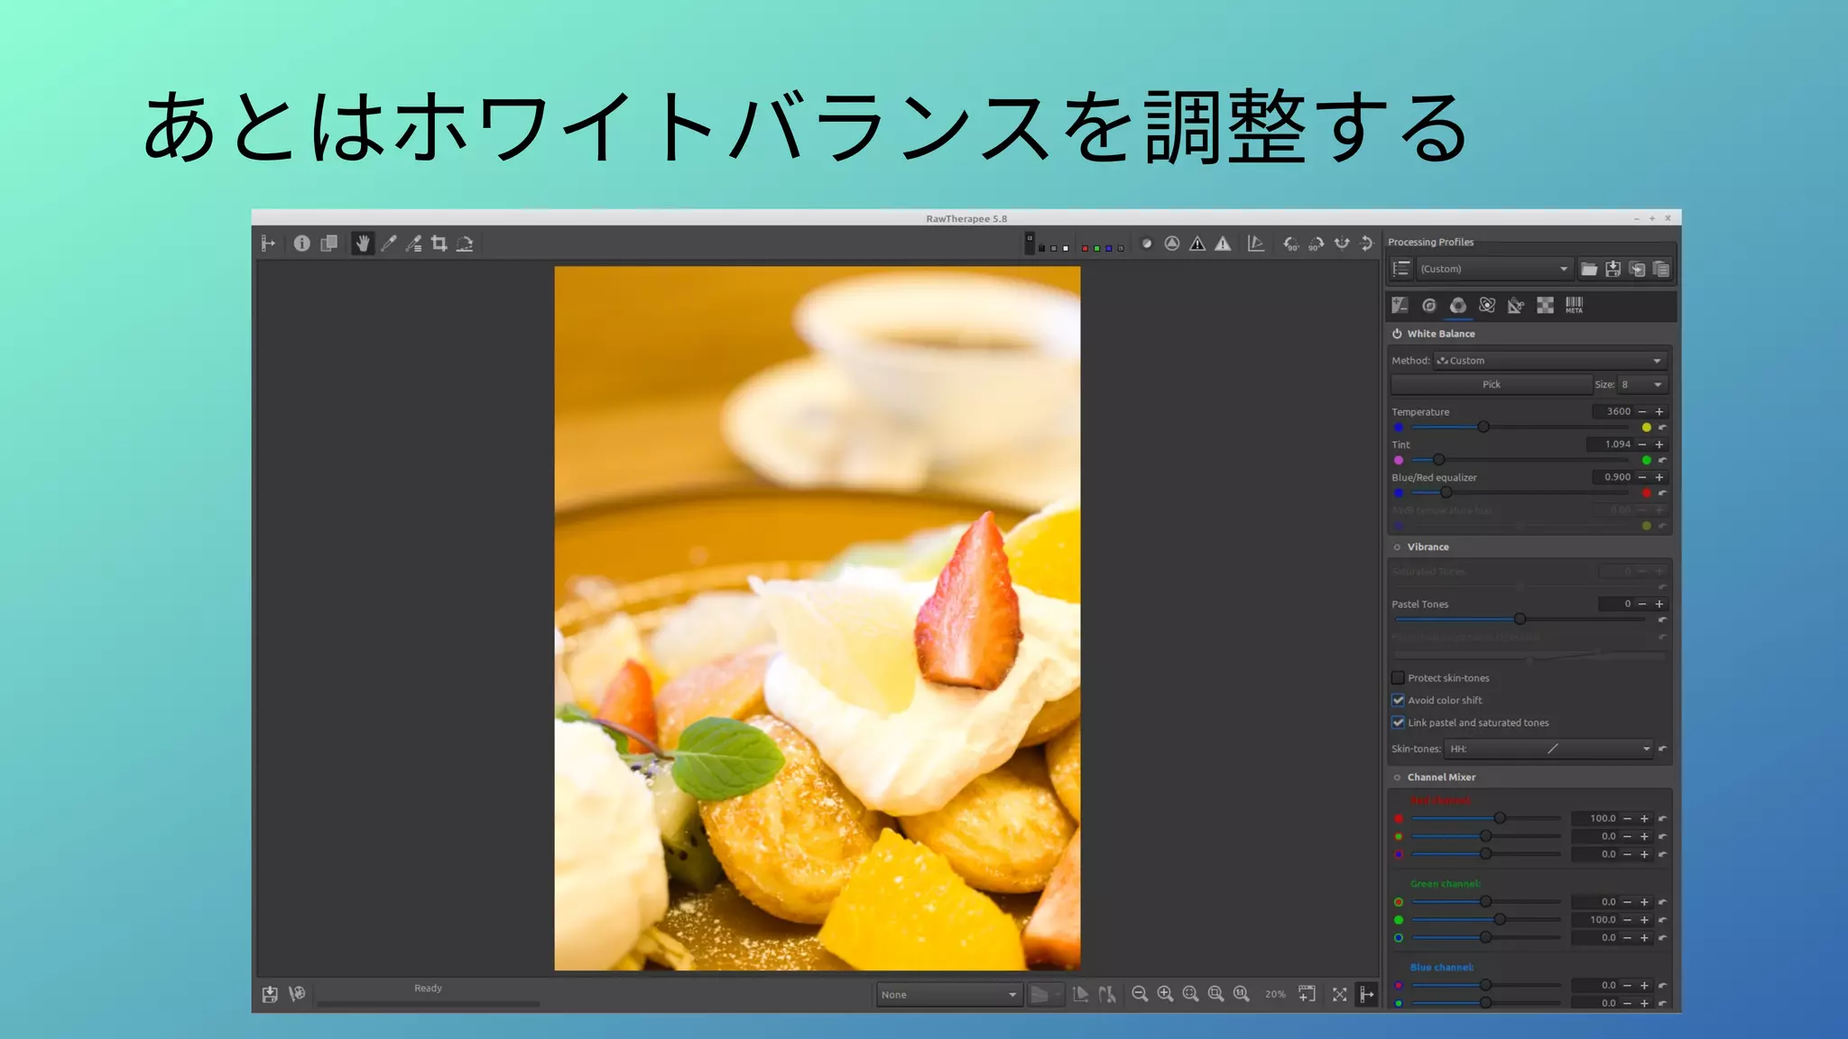
Task: Open new detail window icon
Action: pyautogui.click(x=1307, y=994)
